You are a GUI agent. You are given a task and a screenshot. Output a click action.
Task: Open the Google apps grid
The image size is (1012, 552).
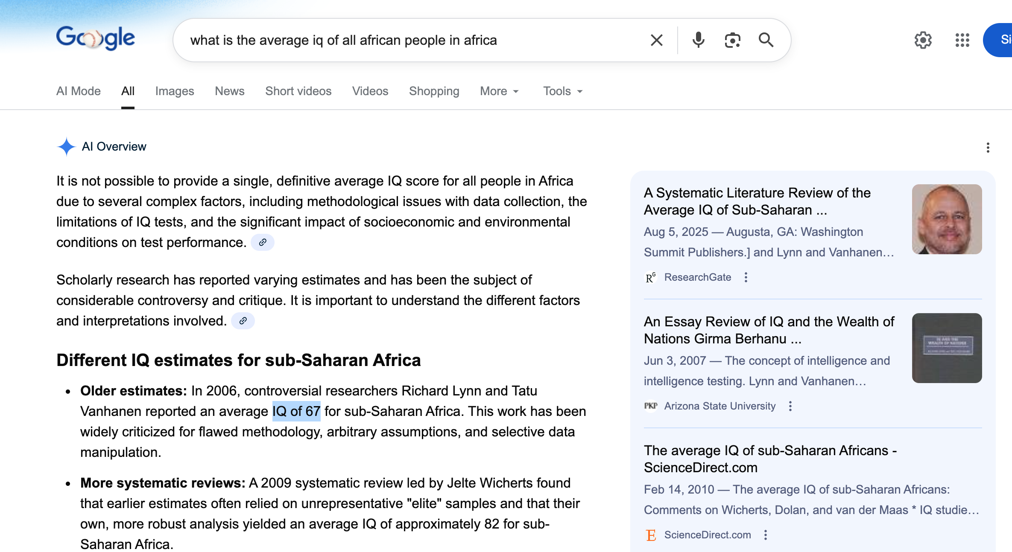pyautogui.click(x=962, y=40)
